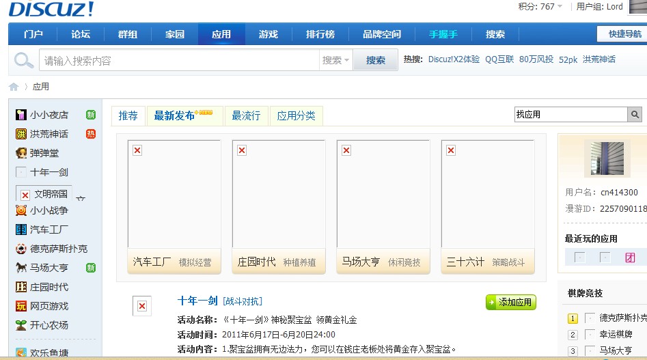Click the user avatar photo

pyautogui.click(x=607, y=158)
